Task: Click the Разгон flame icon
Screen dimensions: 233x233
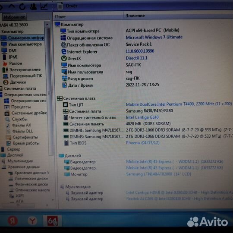Action: click(x=5, y=63)
